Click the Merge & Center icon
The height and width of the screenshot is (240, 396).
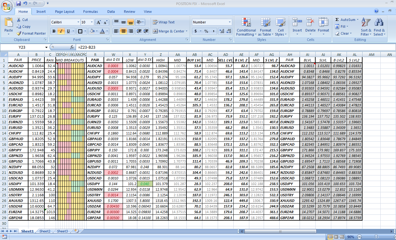click(x=155, y=31)
